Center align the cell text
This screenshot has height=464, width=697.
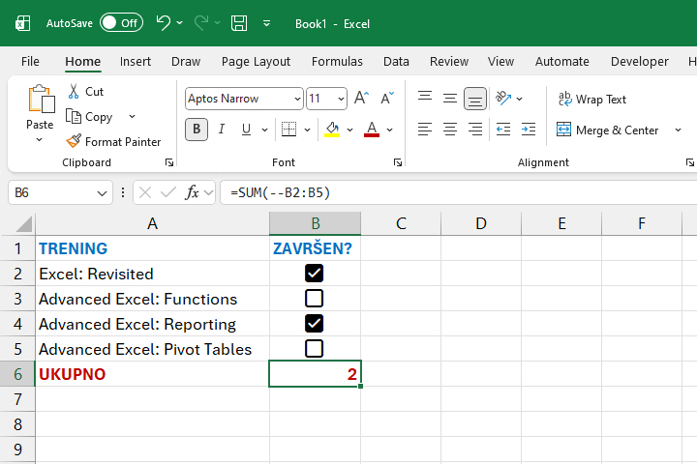tap(450, 130)
